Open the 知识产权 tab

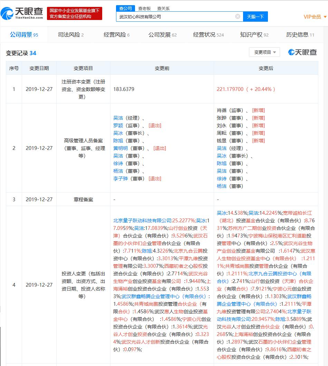coord(251,34)
